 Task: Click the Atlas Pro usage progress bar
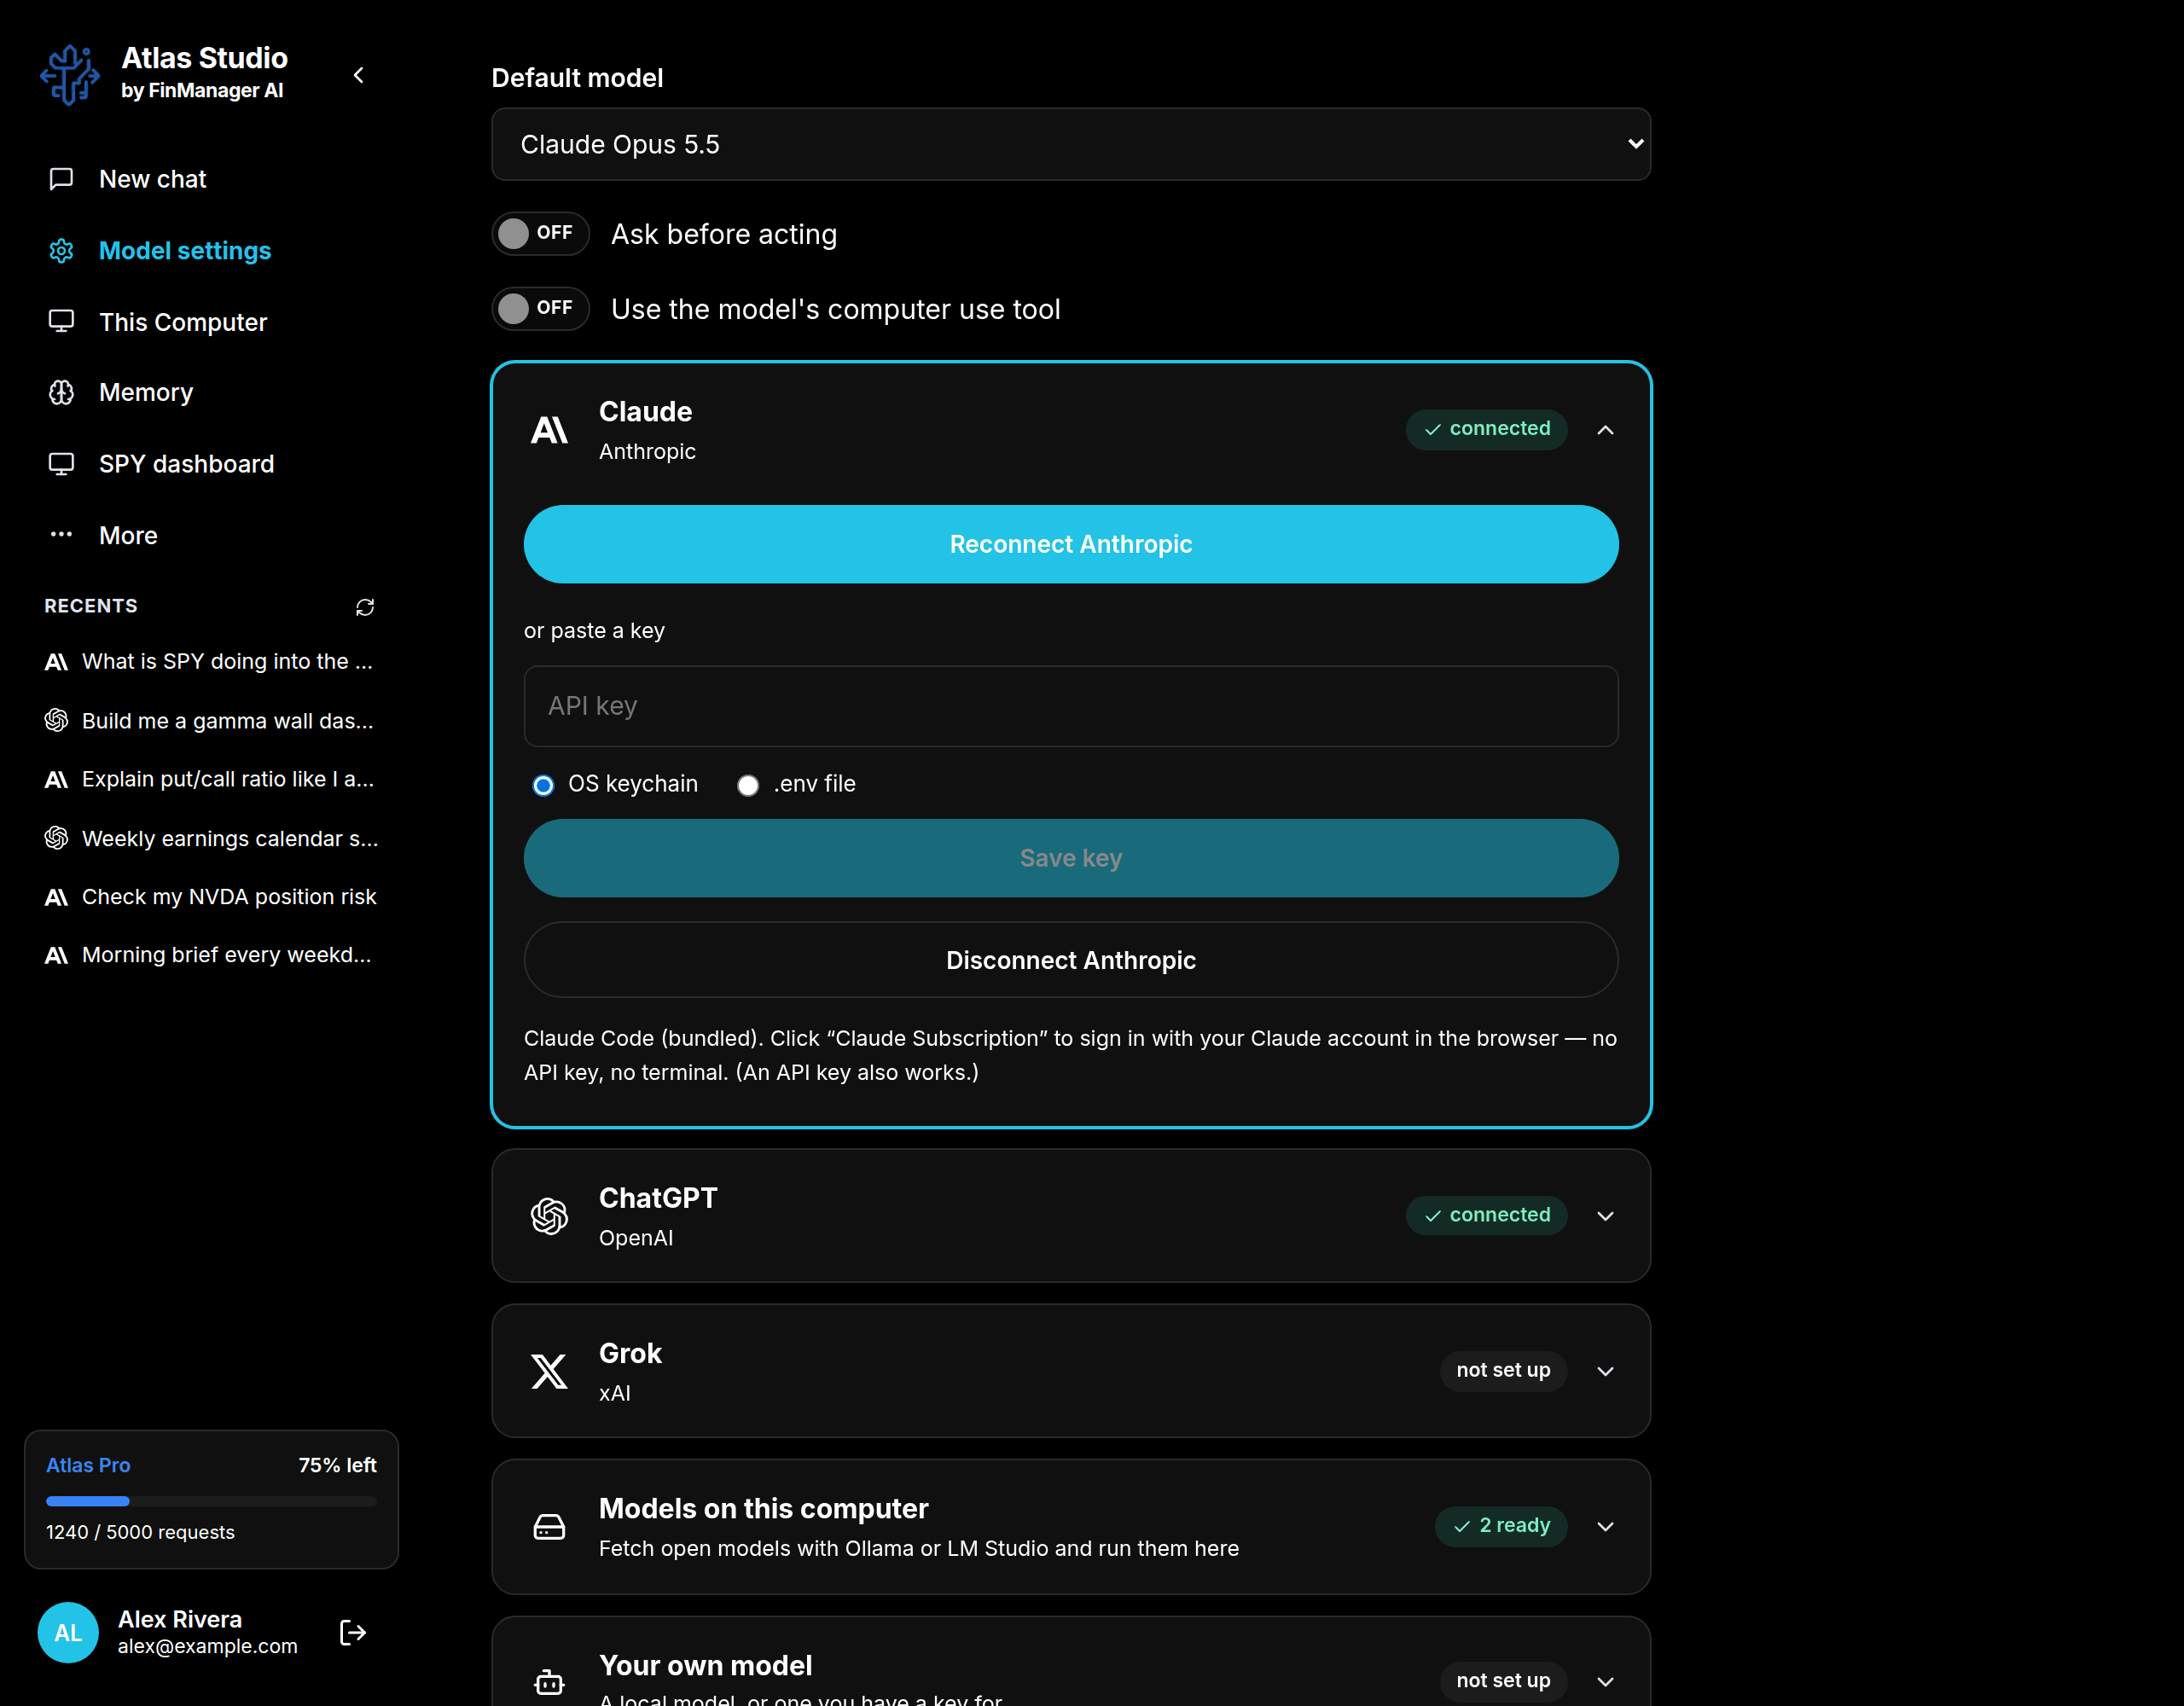coord(211,1501)
